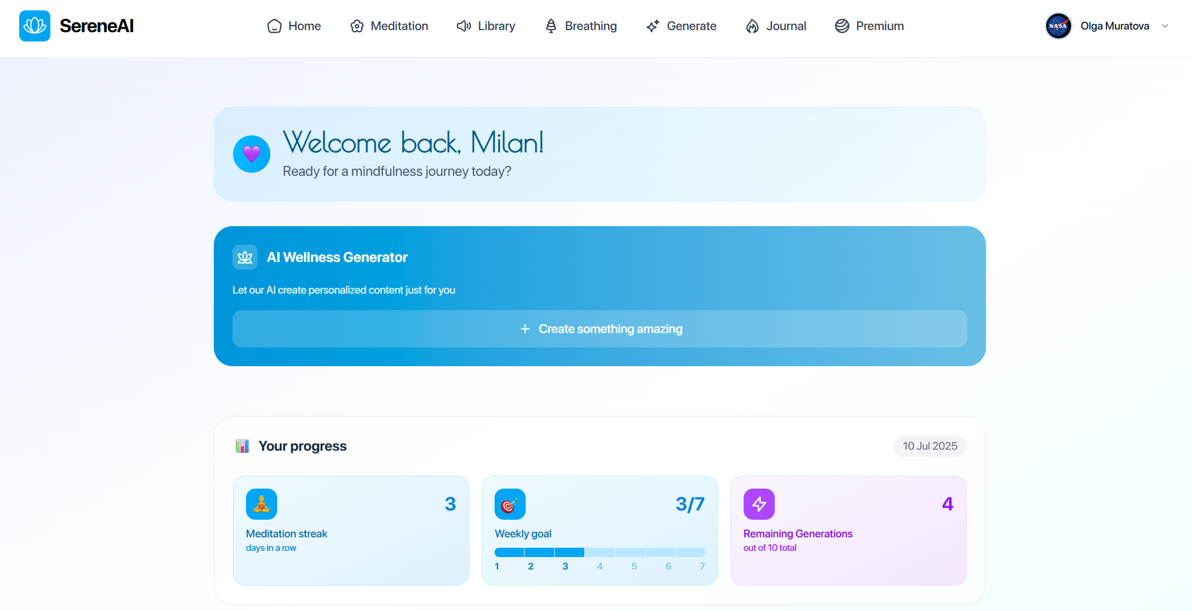Click the lotus icon beside AI Wellness Generator
Screen dimensions: 1192x611
tap(245, 257)
